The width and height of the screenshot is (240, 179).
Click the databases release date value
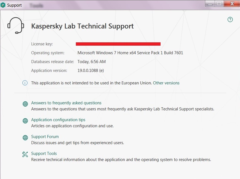tap(92, 62)
